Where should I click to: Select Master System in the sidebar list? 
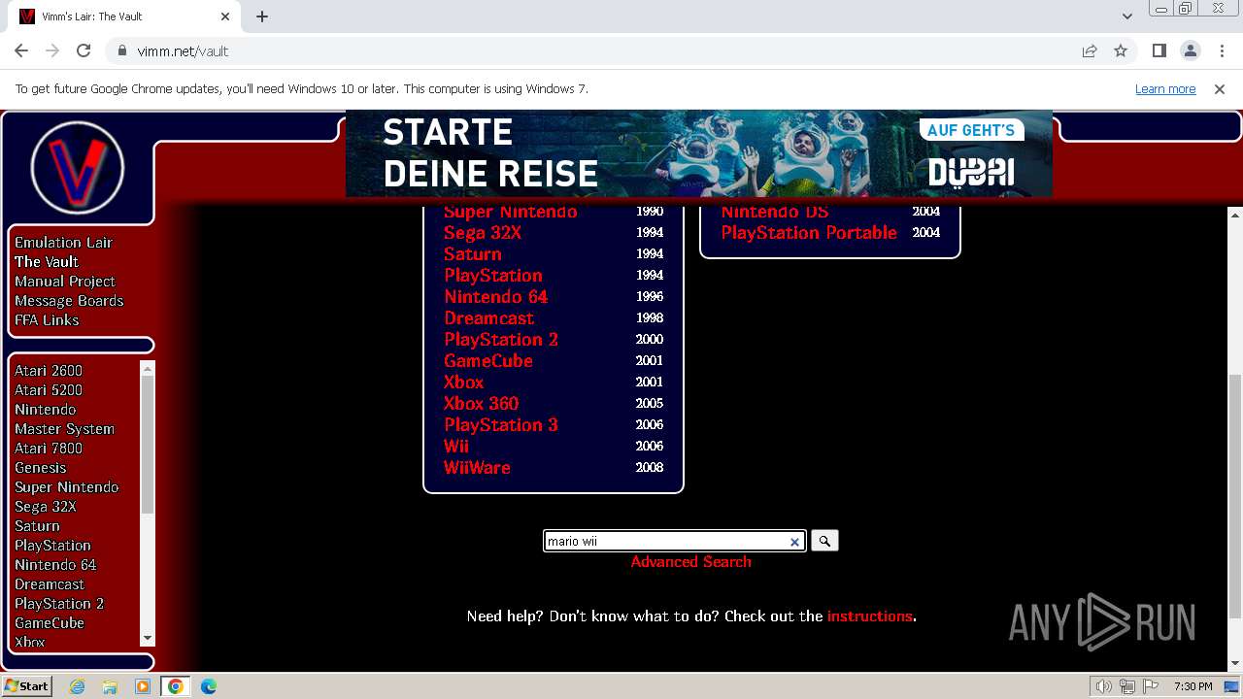[64, 428]
